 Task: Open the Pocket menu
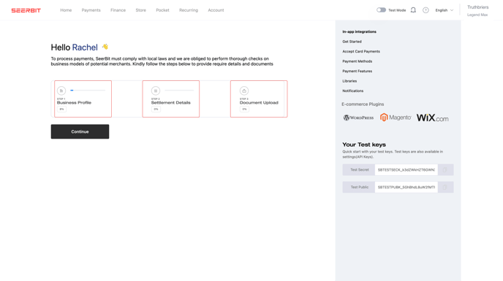click(162, 10)
